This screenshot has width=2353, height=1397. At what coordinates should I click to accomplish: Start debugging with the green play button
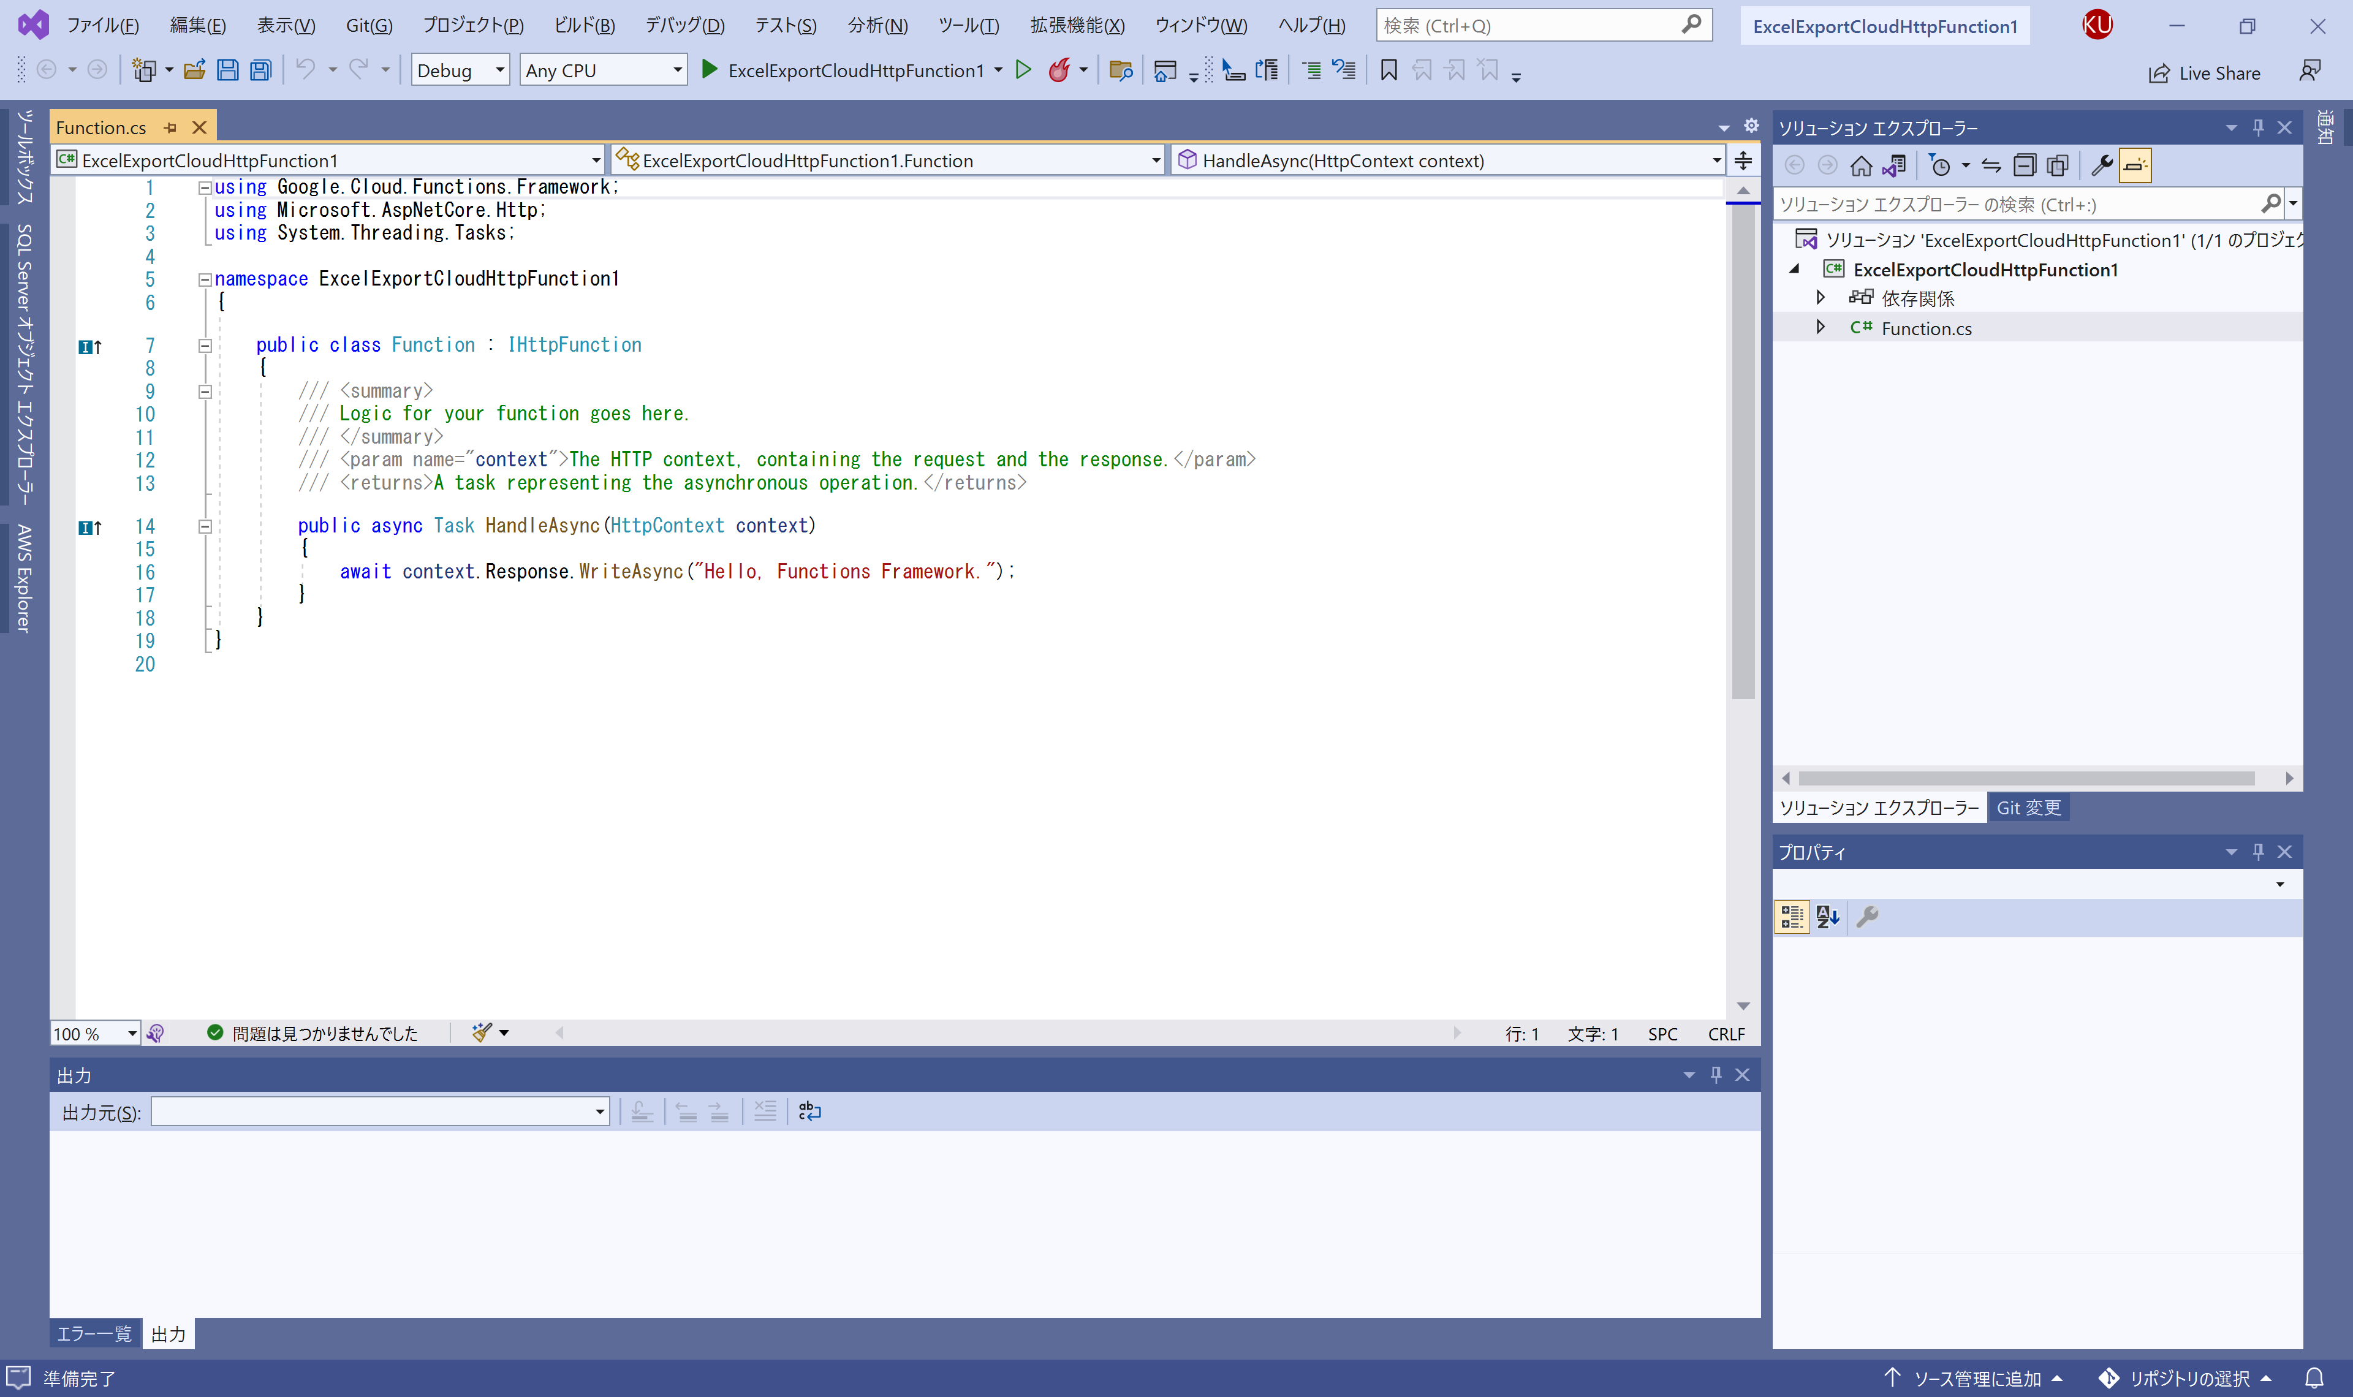[x=711, y=70]
